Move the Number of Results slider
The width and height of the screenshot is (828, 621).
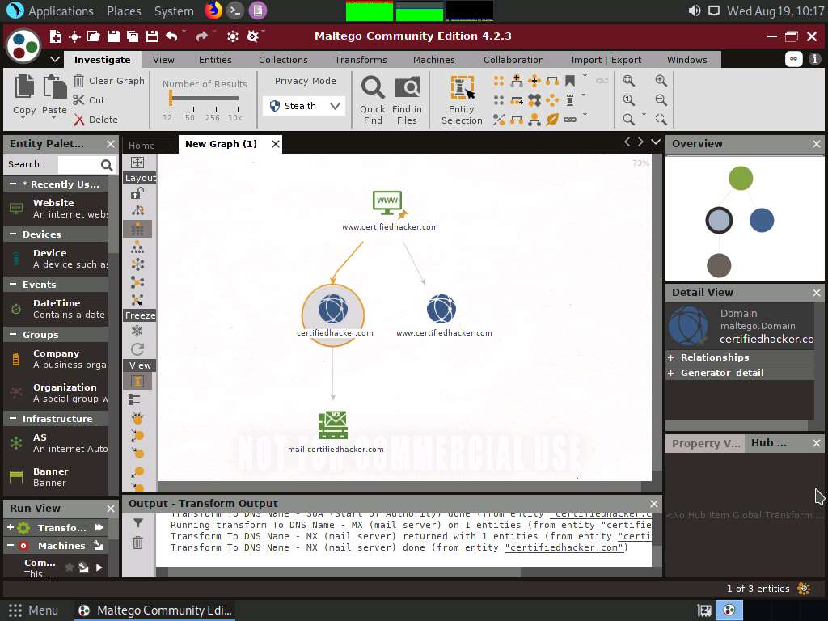(171, 98)
